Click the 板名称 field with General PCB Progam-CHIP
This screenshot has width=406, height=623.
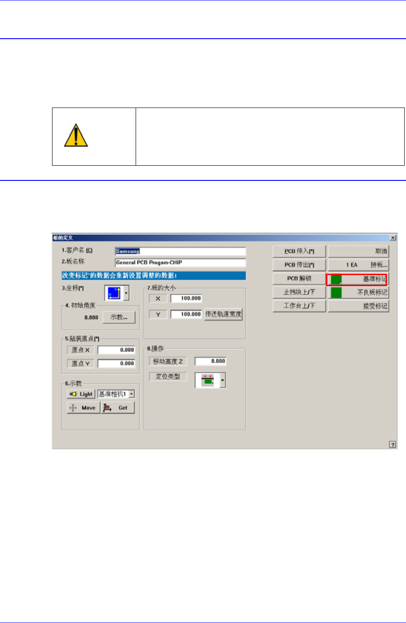pyautogui.click(x=180, y=263)
